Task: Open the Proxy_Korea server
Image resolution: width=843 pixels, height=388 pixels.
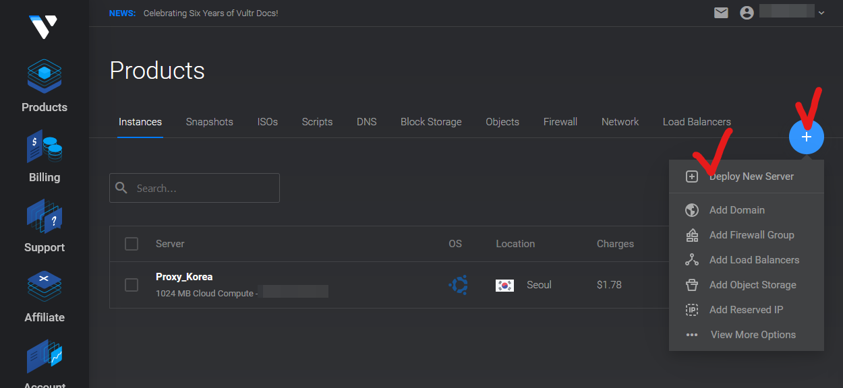Action: (x=184, y=277)
